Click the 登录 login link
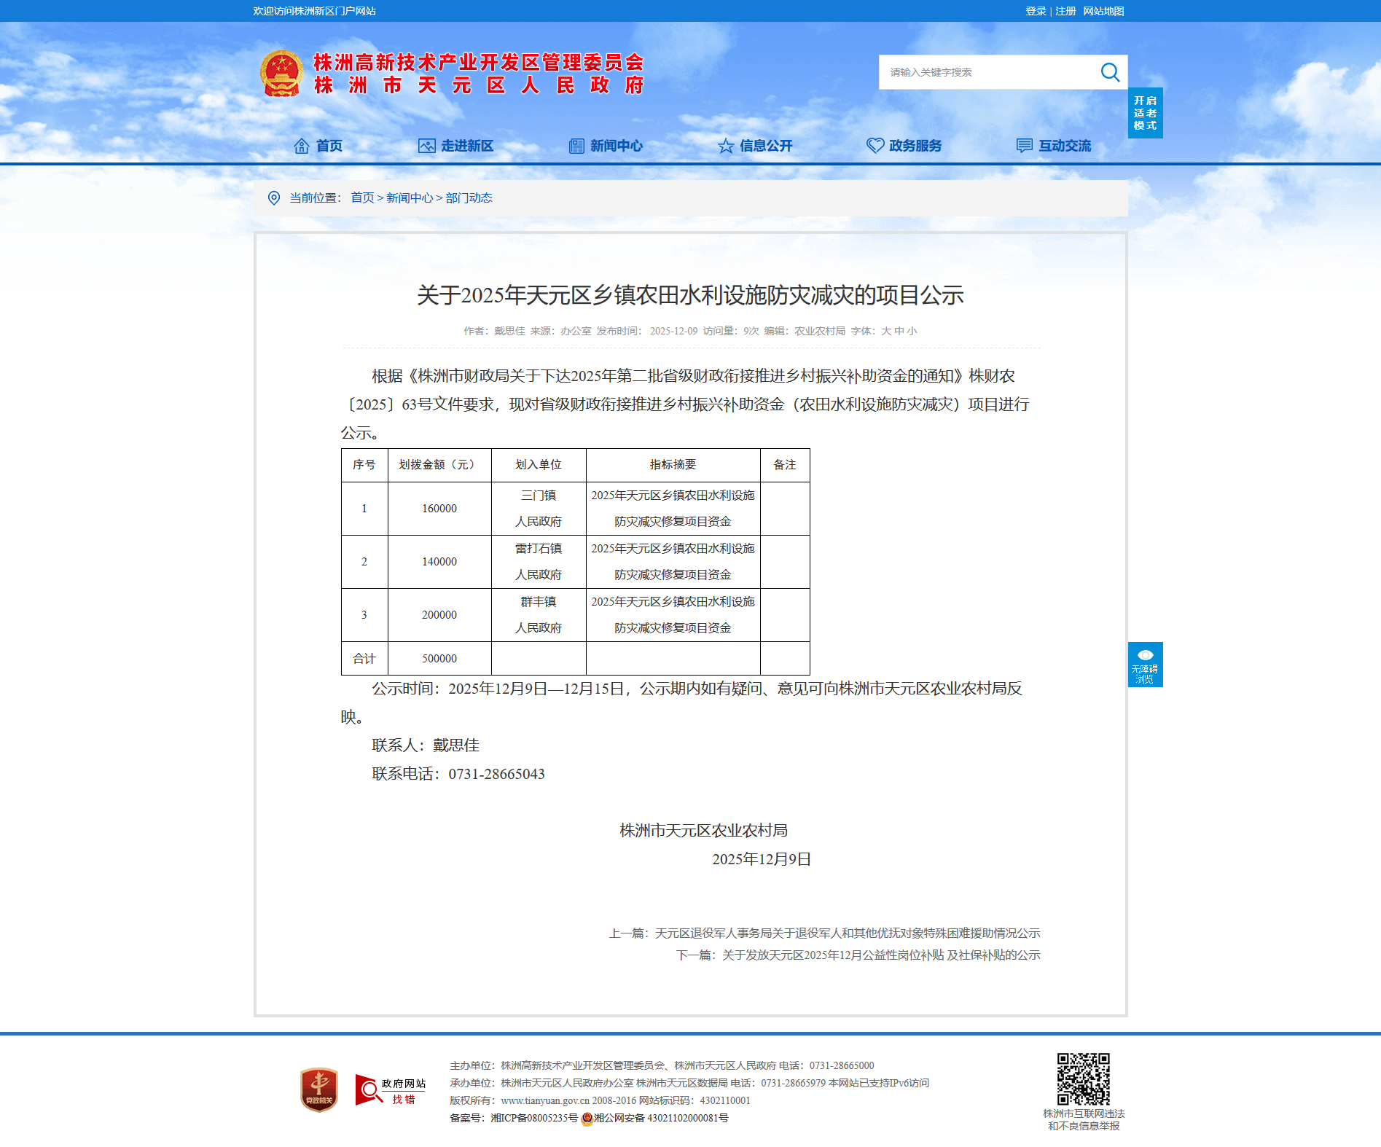The width and height of the screenshot is (1381, 1147). 1035,11
